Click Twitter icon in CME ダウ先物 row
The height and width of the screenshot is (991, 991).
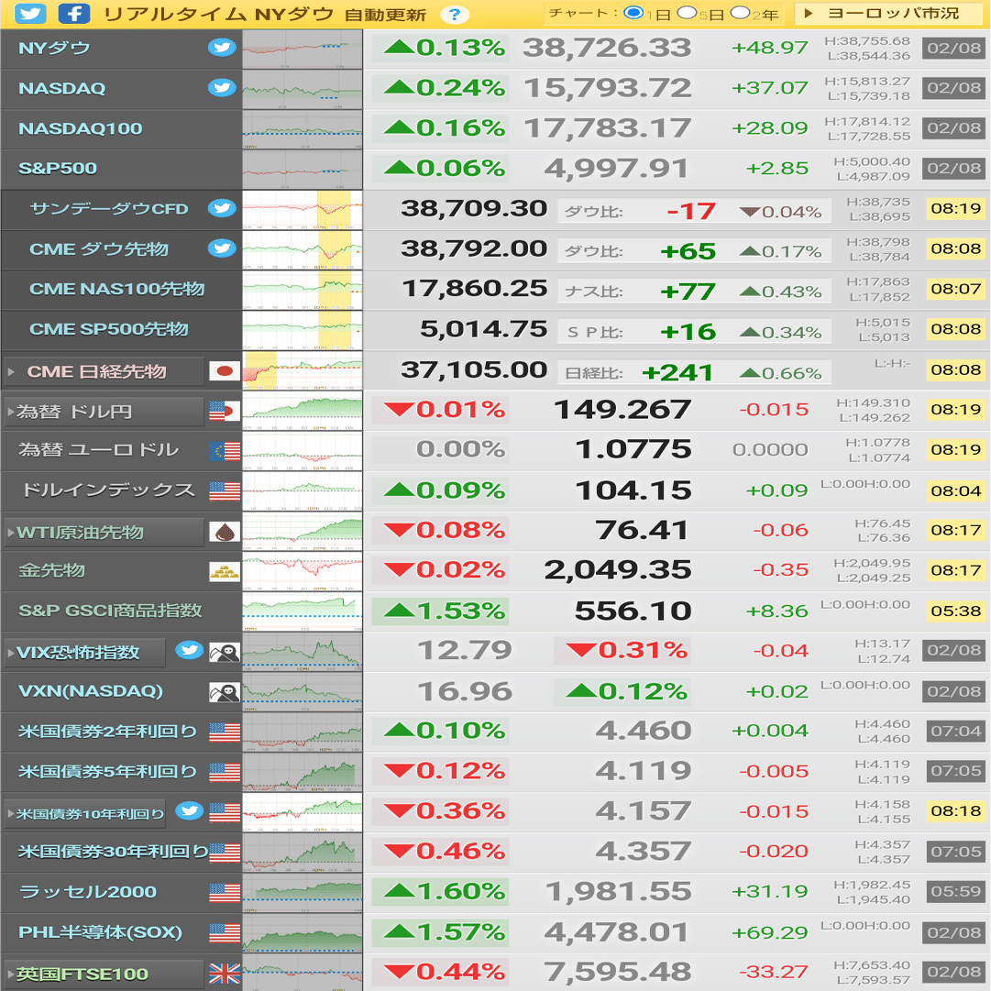pos(222,248)
